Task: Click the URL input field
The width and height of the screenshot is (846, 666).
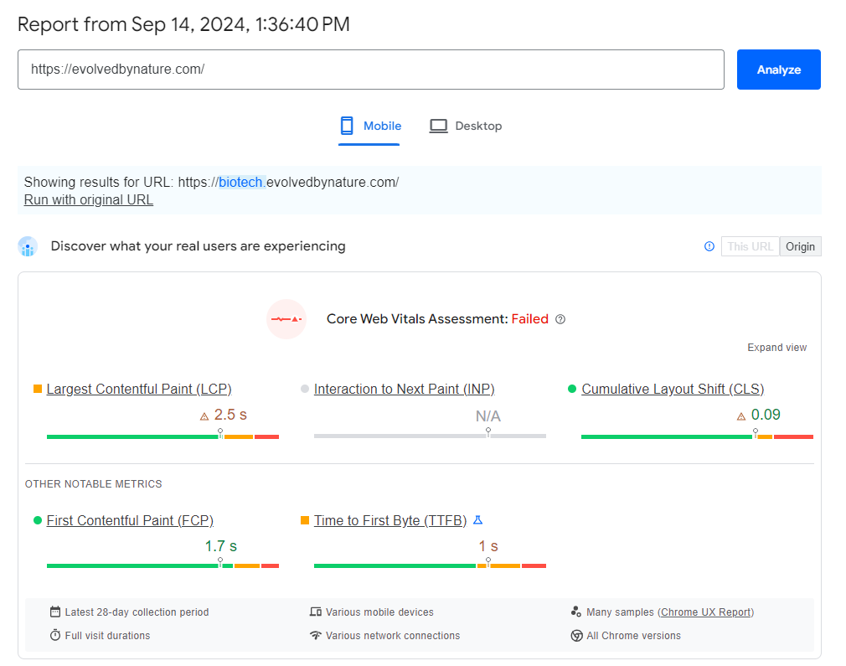Action: pos(370,70)
